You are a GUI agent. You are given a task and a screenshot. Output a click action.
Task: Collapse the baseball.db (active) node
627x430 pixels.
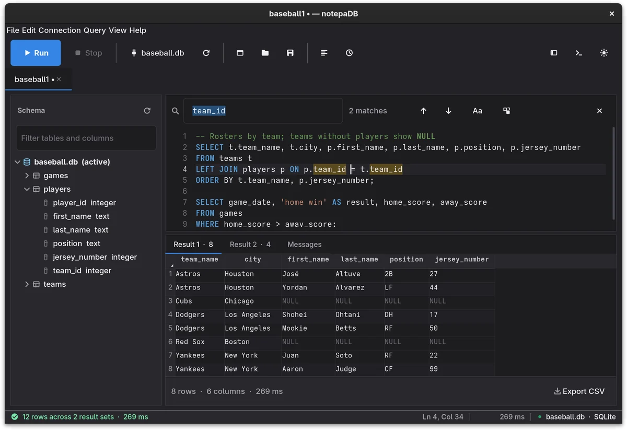[x=18, y=162]
